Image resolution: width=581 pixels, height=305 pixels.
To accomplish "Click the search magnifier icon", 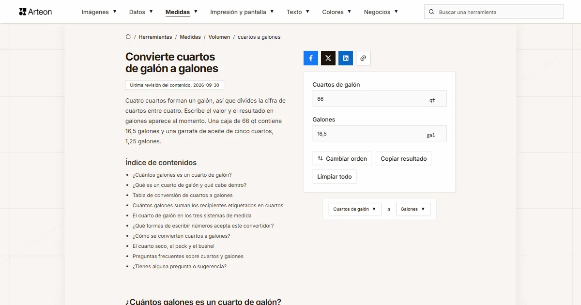I will 432,12.
